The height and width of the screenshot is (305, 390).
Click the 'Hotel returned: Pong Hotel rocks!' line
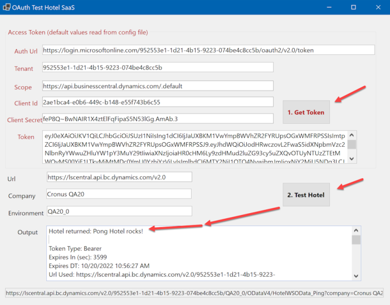[96, 231]
